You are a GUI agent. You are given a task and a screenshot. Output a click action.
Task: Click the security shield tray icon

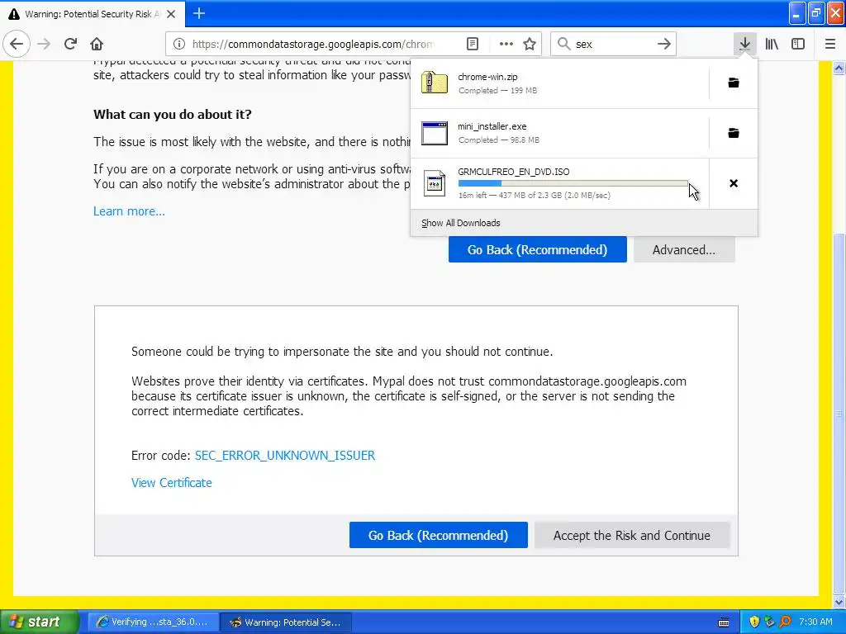pyautogui.click(x=754, y=622)
